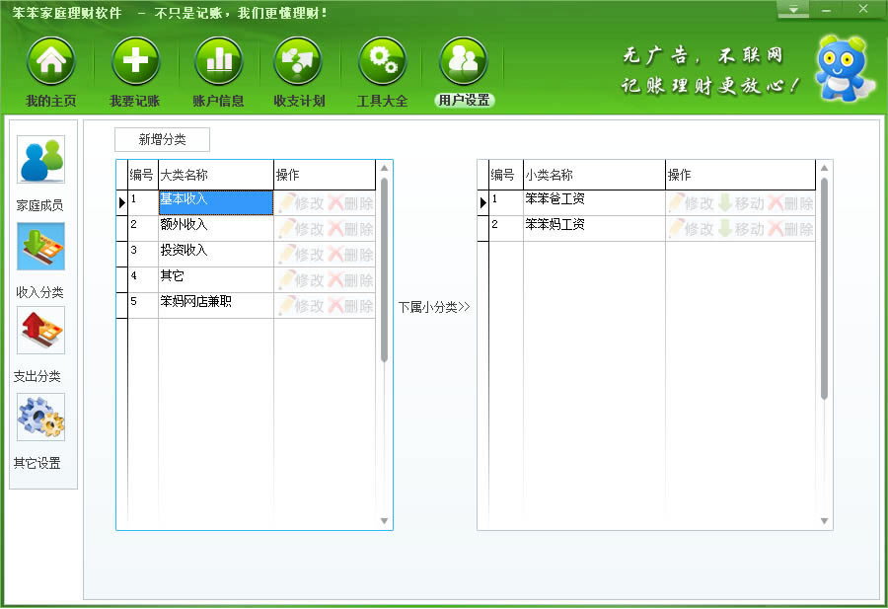The width and height of the screenshot is (888, 609).
Task: Open 账户信息 account information
Action: (x=217, y=70)
